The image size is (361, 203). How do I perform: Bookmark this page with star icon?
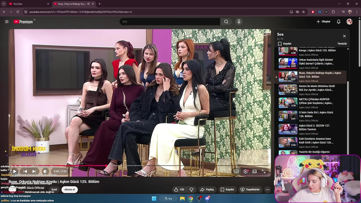[303, 12]
